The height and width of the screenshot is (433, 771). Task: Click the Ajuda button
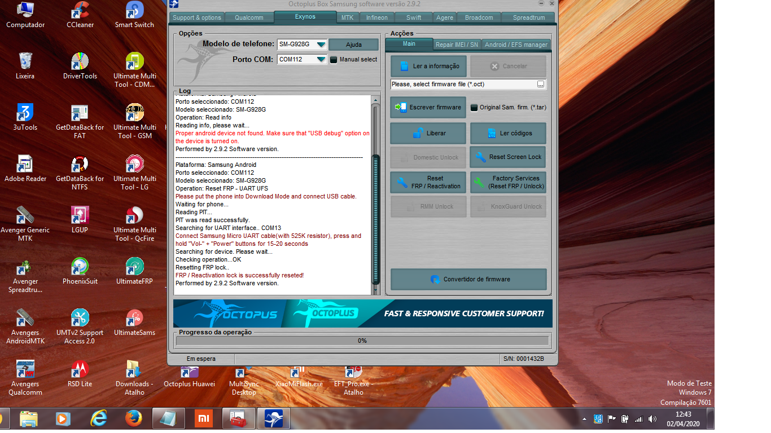coord(354,45)
